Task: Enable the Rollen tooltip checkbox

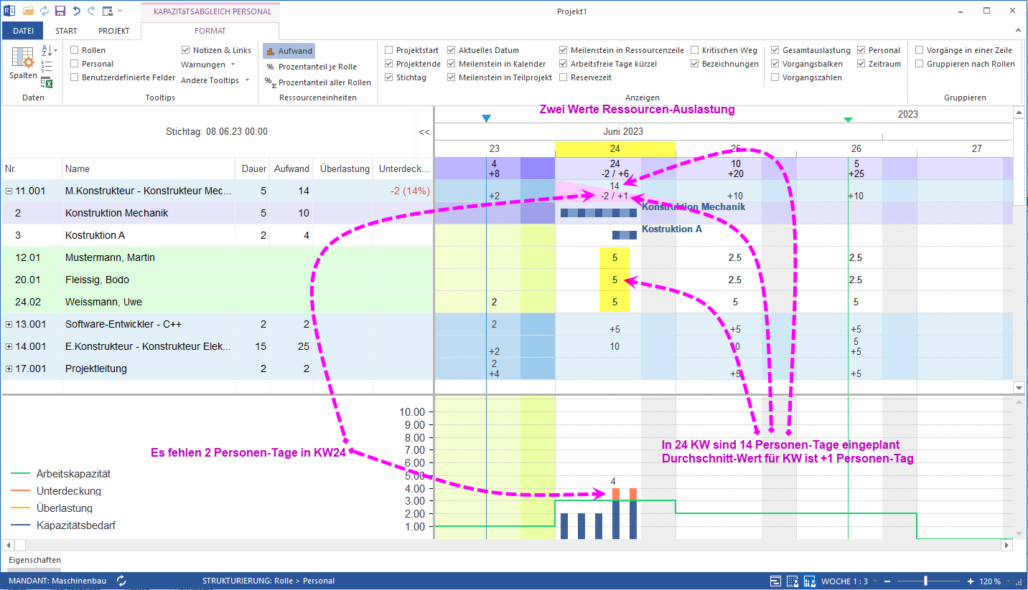Action: (75, 50)
